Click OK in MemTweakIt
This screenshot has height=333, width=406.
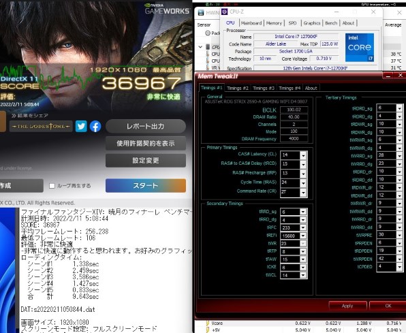point(388,306)
